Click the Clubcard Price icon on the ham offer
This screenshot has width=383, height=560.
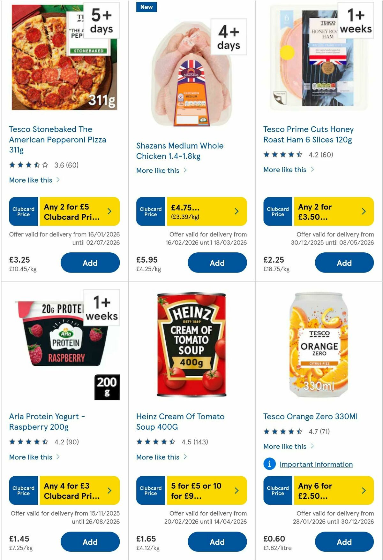(x=277, y=211)
